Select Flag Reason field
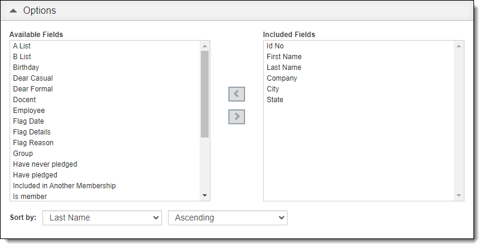This screenshot has height=248, width=483. coord(33,143)
